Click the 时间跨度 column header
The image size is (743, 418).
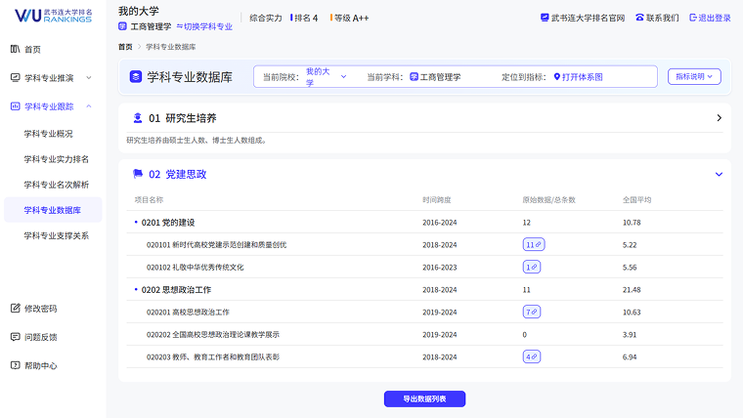437,200
